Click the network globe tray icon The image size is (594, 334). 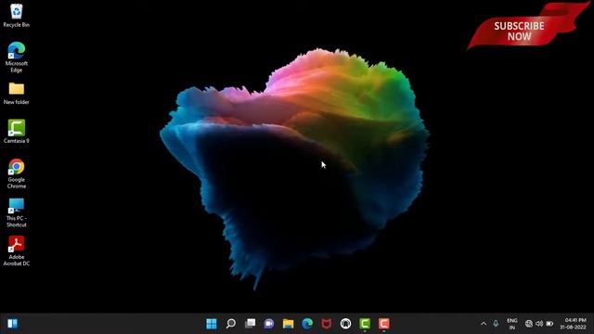point(529,324)
